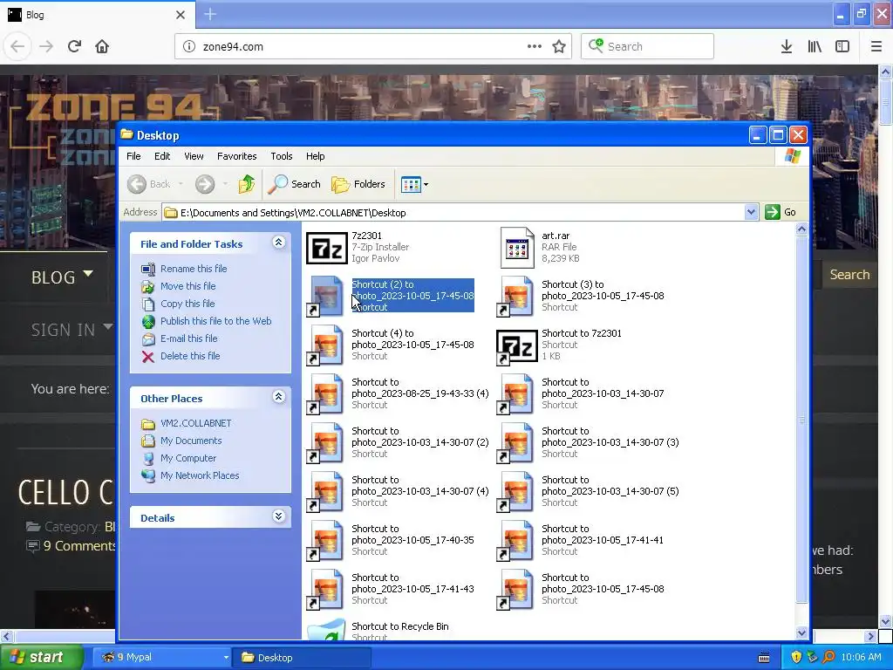The image size is (893, 670).
Task: Select Shortcut to photo_2023-10-03_14-30-07 (2) icon
Action: (325, 443)
